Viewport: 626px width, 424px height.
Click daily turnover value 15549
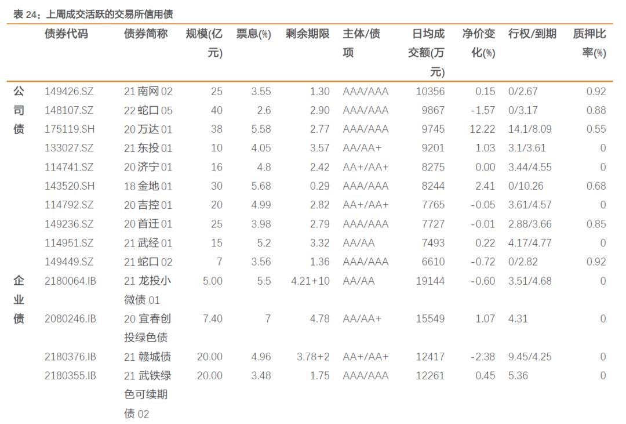[430, 318]
